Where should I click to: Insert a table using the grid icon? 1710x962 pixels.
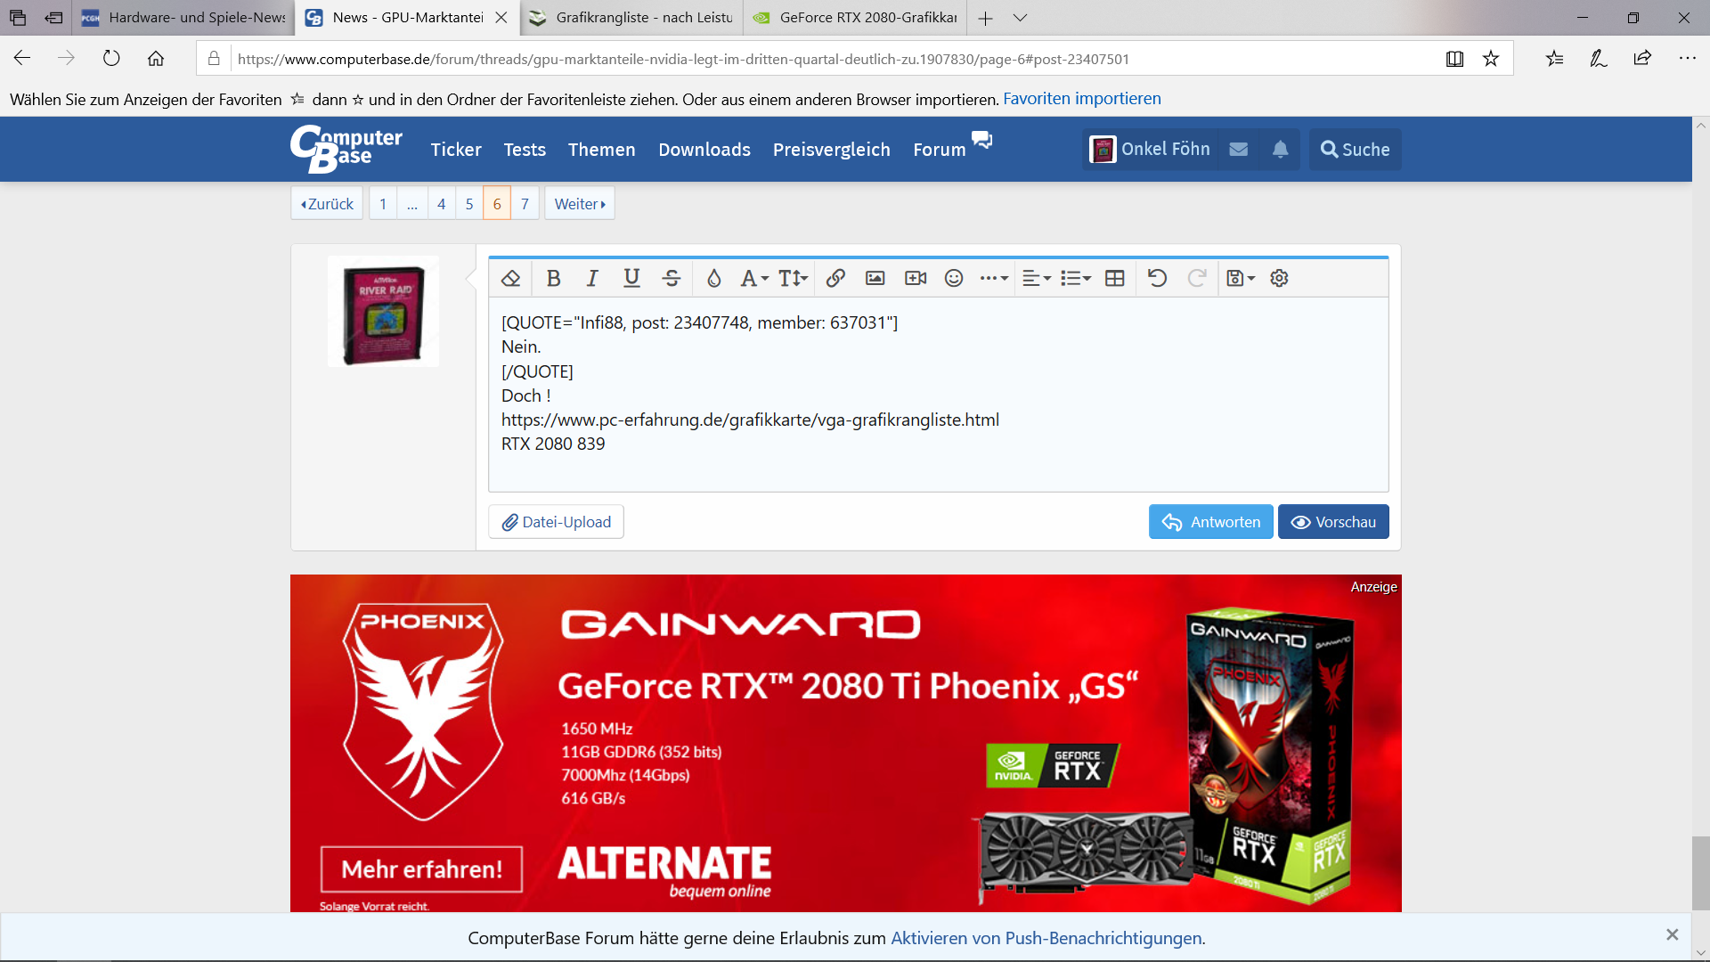(x=1114, y=279)
